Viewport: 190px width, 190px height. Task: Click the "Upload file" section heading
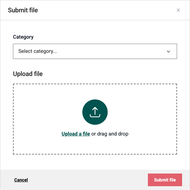coord(28,74)
